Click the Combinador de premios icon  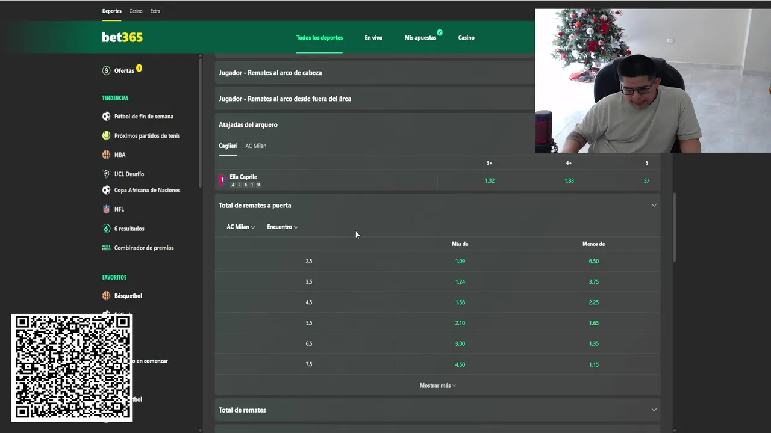coord(107,248)
